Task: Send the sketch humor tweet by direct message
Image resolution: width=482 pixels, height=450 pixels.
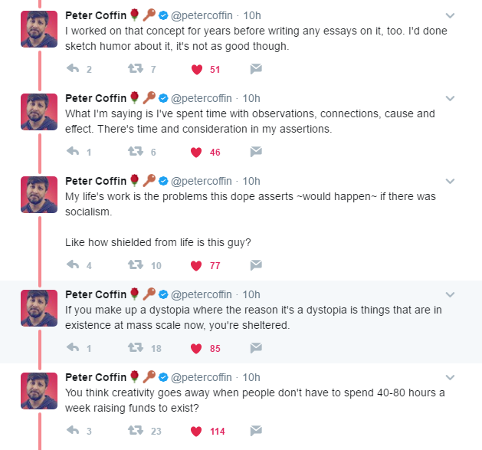Action: [257, 70]
